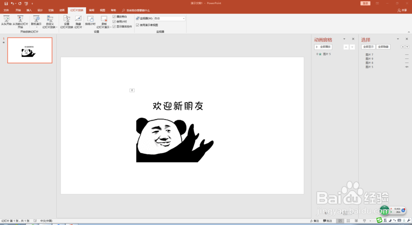
Task: Open the 选择 pane options arrow
Action: pyautogui.click(x=398, y=39)
